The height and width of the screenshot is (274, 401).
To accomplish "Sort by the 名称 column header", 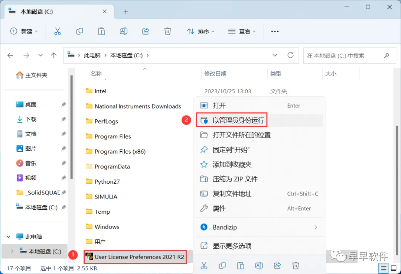I will (96, 74).
